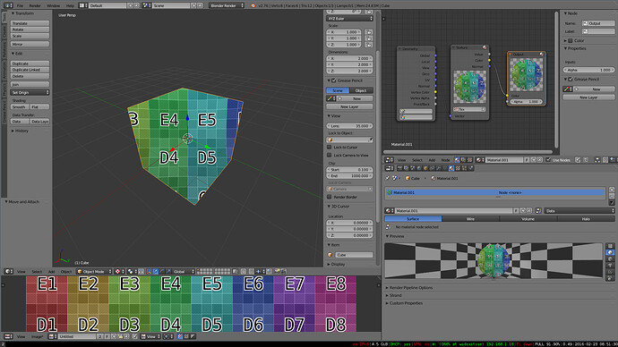Click the Blender logo icon in info header

click(253, 5)
